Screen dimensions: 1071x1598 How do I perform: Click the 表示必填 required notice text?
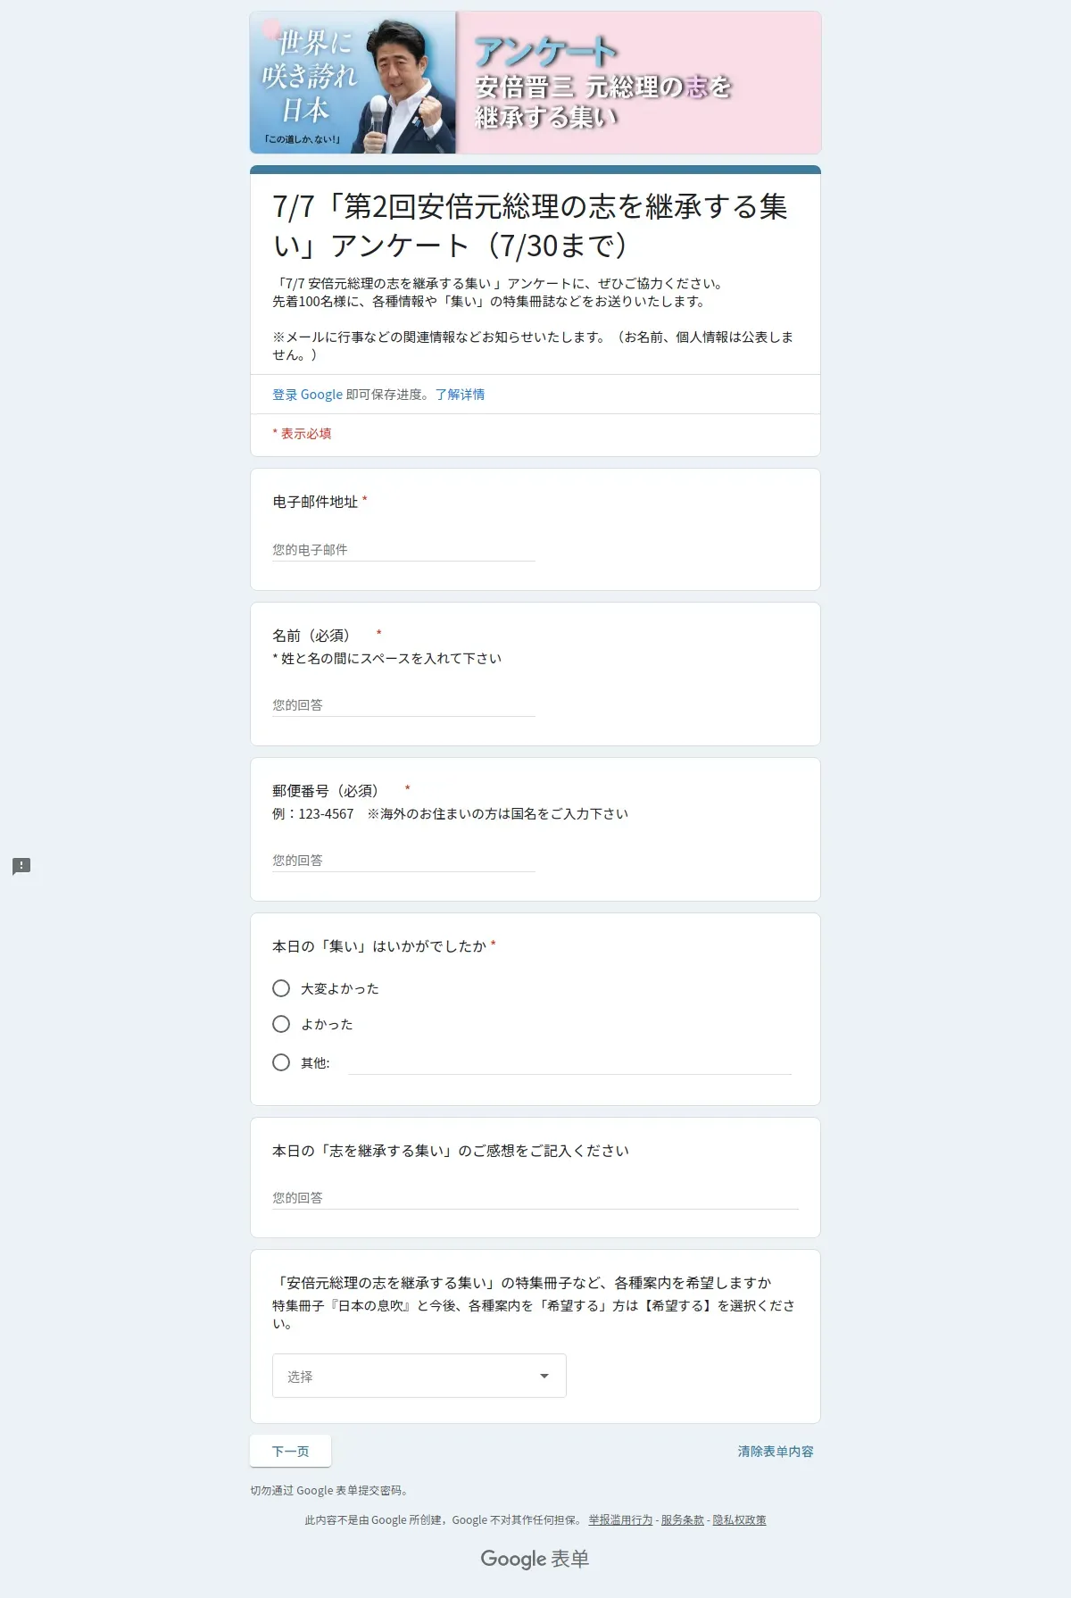point(302,434)
